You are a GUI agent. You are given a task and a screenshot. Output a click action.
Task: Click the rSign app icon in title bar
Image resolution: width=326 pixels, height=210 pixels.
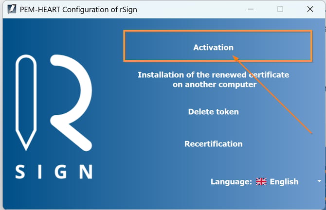click(x=12, y=9)
